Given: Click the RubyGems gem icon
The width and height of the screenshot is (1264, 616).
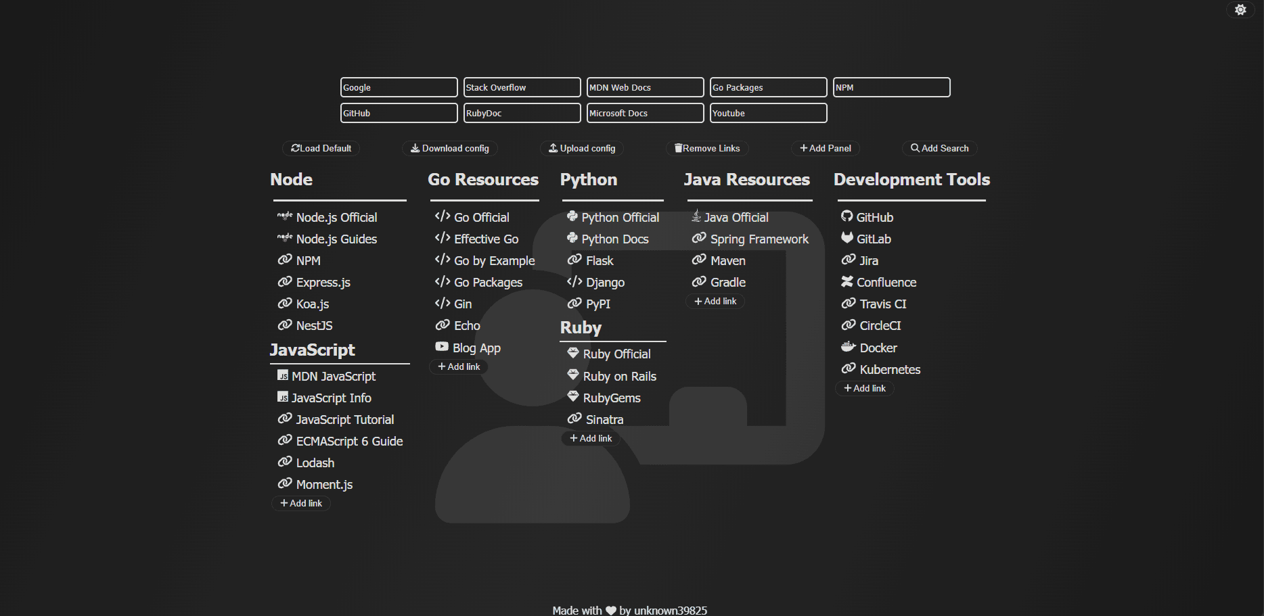Looking at the screenshot, I should (x=573, y=397).
